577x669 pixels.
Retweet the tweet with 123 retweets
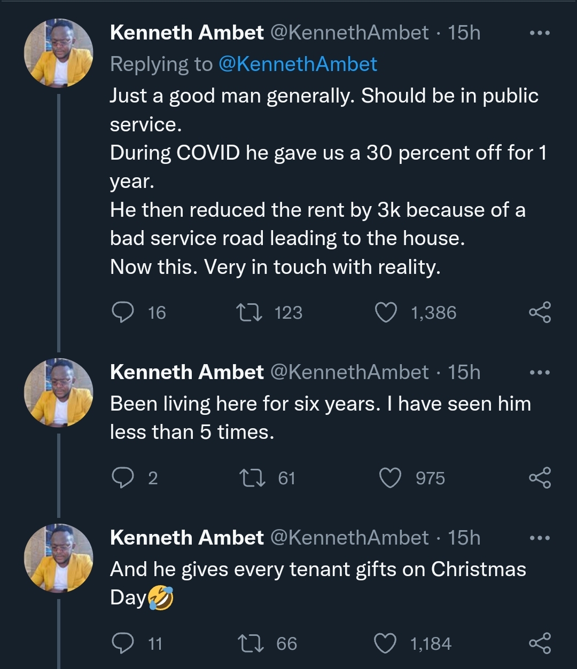[x=249, y=312]
